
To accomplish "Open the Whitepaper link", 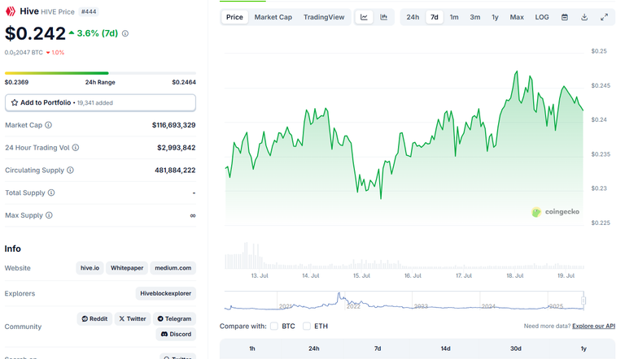I will click(127, 268).
